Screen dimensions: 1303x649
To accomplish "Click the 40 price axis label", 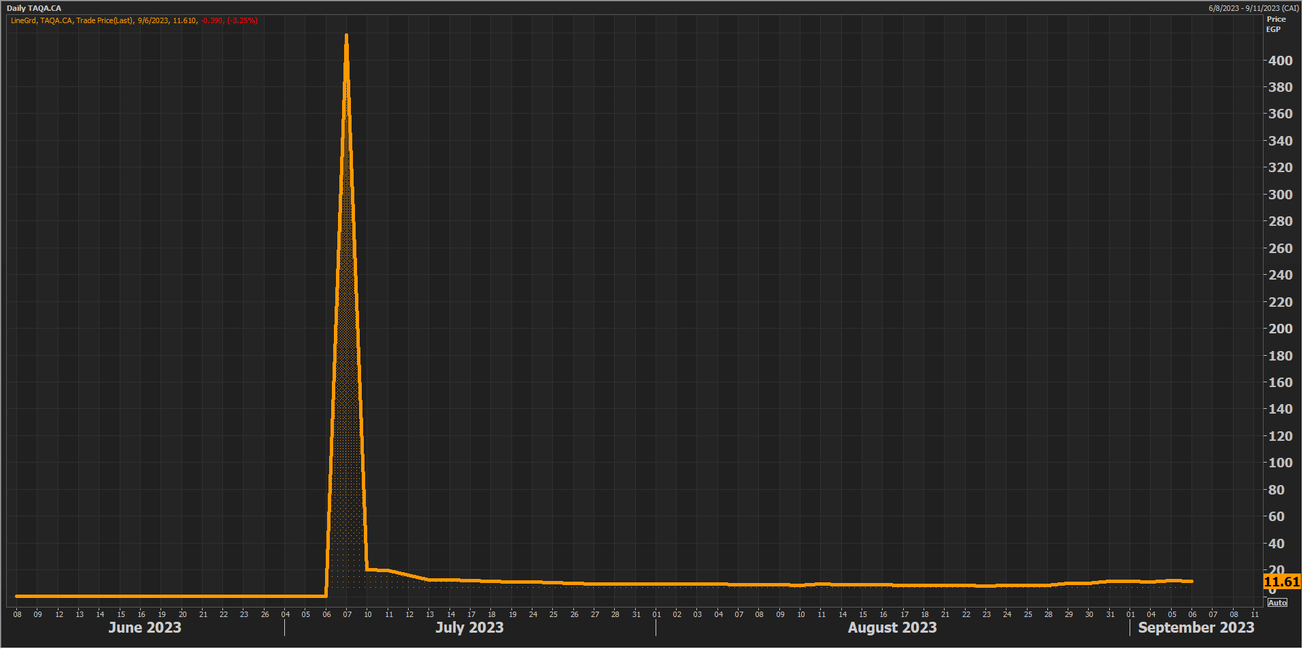I will click(x=1276, y=544).
